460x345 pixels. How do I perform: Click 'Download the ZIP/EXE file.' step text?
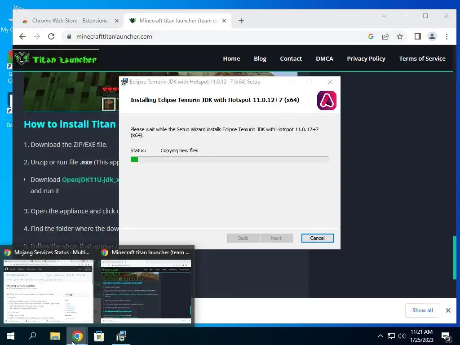click(69, 145)
